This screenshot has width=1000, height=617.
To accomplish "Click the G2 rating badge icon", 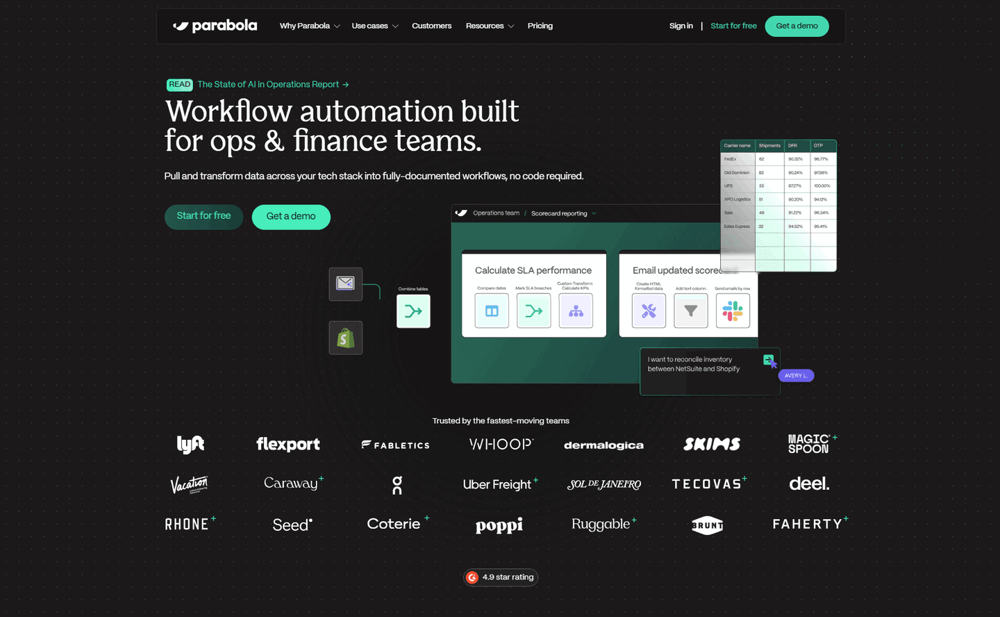I will coord(472,577).
